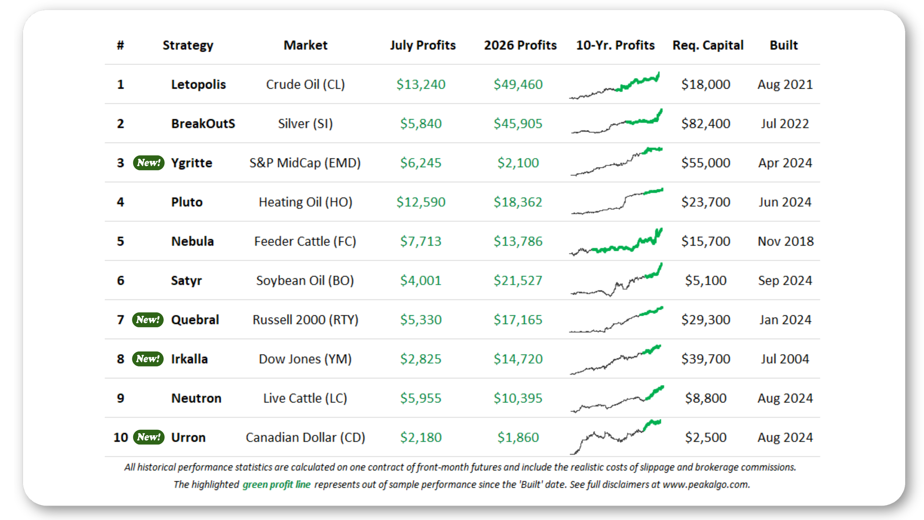Click the New! badge beside Irkalla
Screen dimensions: 924x520
tap(148, 359)
